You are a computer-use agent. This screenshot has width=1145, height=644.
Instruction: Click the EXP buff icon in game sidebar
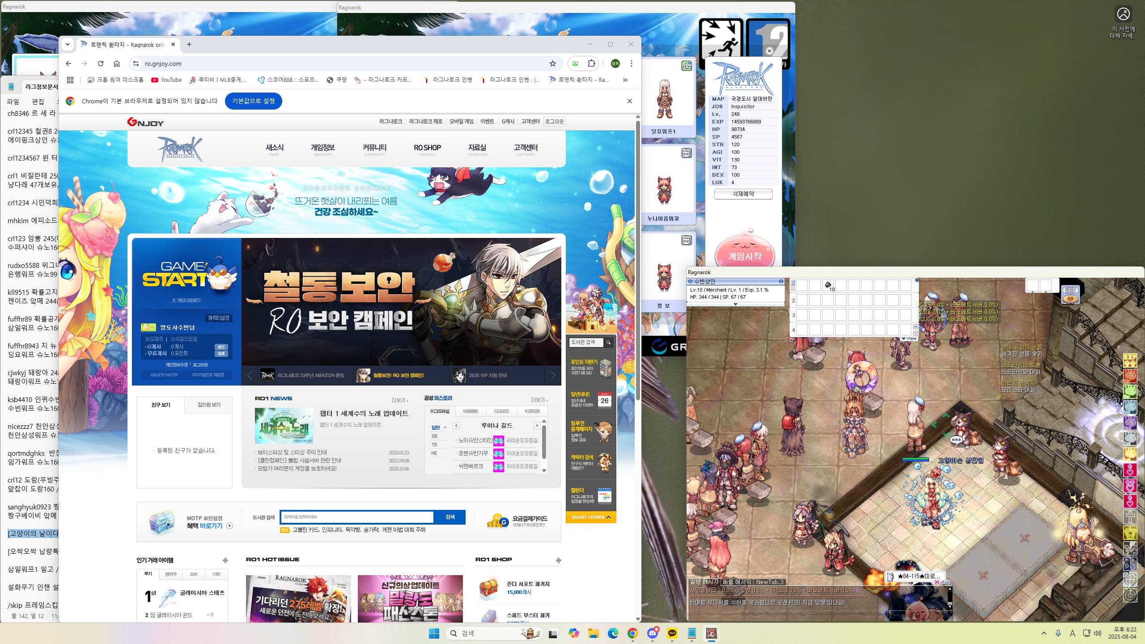tap(1130, 360)
